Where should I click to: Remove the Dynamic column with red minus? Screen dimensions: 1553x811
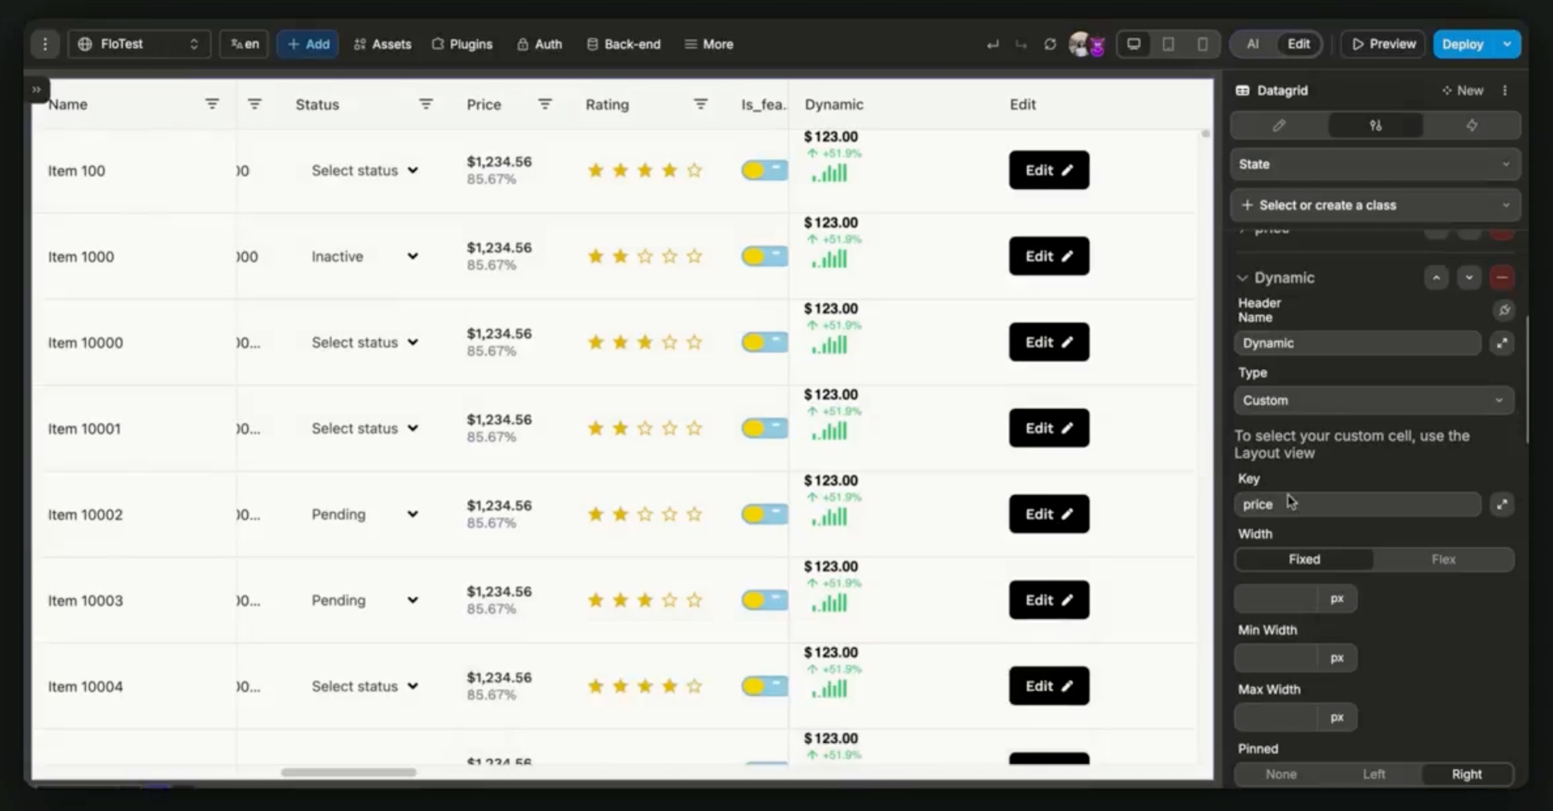coord(1502,278)
